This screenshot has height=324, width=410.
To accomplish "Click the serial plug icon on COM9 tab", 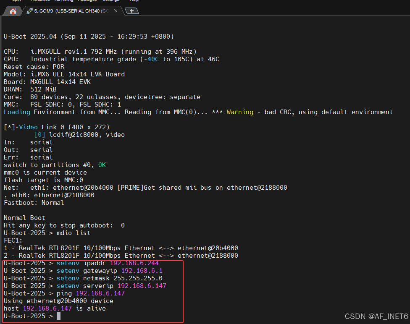I will [29, 11].
